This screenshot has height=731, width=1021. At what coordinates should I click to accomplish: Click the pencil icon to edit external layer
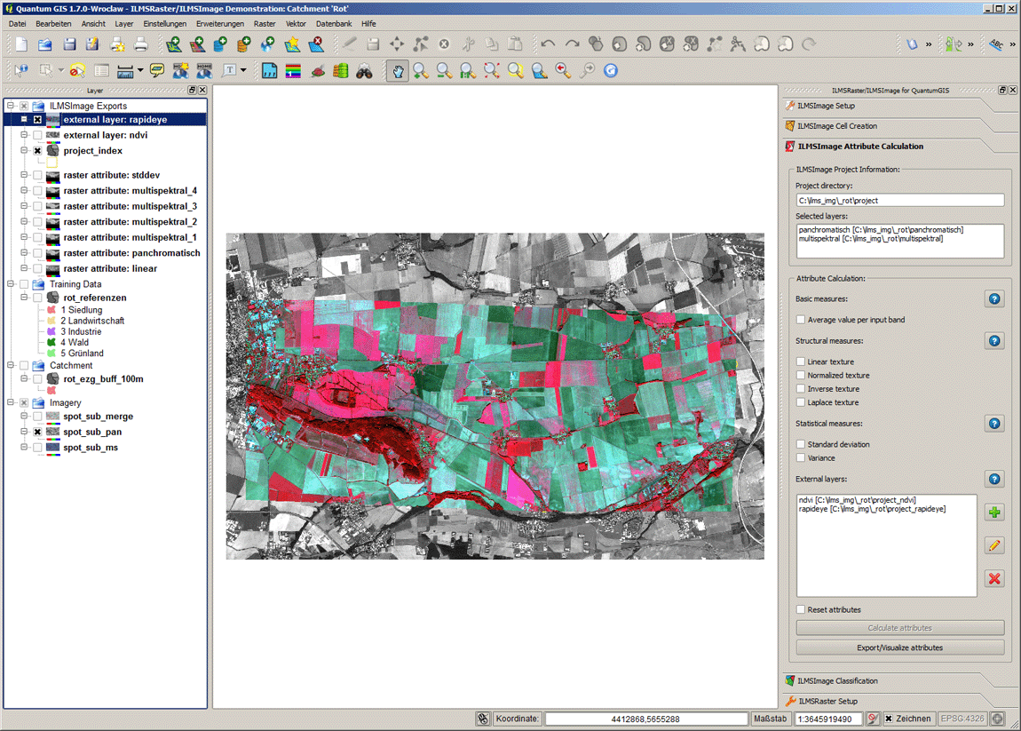tap(994, 545)
